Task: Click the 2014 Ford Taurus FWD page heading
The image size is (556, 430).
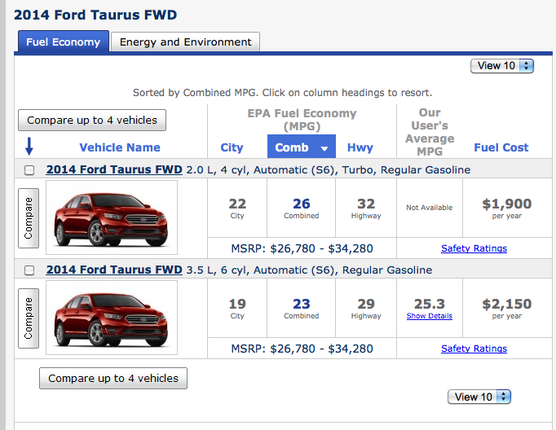Action: [x=95, y=15]
